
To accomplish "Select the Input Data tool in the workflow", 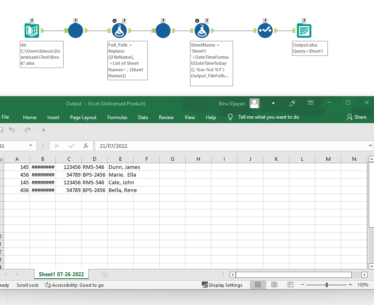I will [32, 30].
